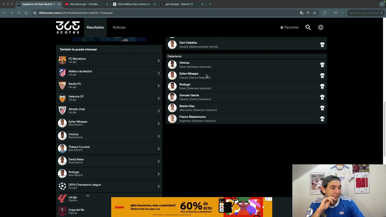Open site settings gear icon
The height and width of the screenshot is (217, 386).
(321, 27)
